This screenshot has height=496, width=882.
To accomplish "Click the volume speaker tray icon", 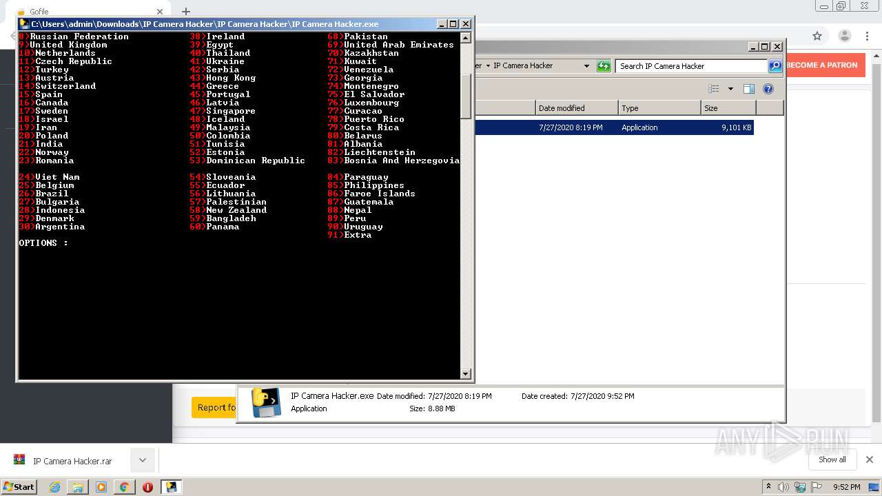I will (x=783, y=487).
